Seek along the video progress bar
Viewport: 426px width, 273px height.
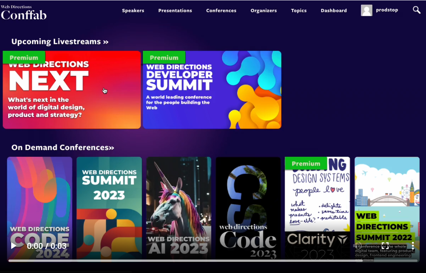click(213, 261)
